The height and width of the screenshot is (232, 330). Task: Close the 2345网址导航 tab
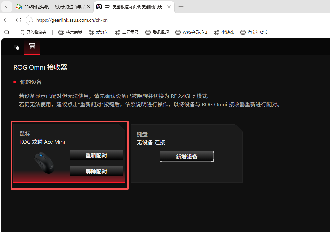tap(89, 7)
